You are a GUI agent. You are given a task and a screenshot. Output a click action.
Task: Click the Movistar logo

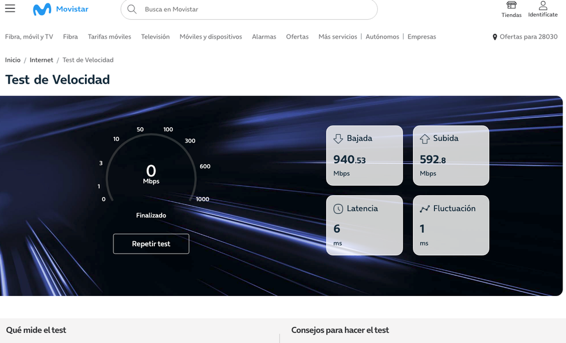click(x=61, y=9)
